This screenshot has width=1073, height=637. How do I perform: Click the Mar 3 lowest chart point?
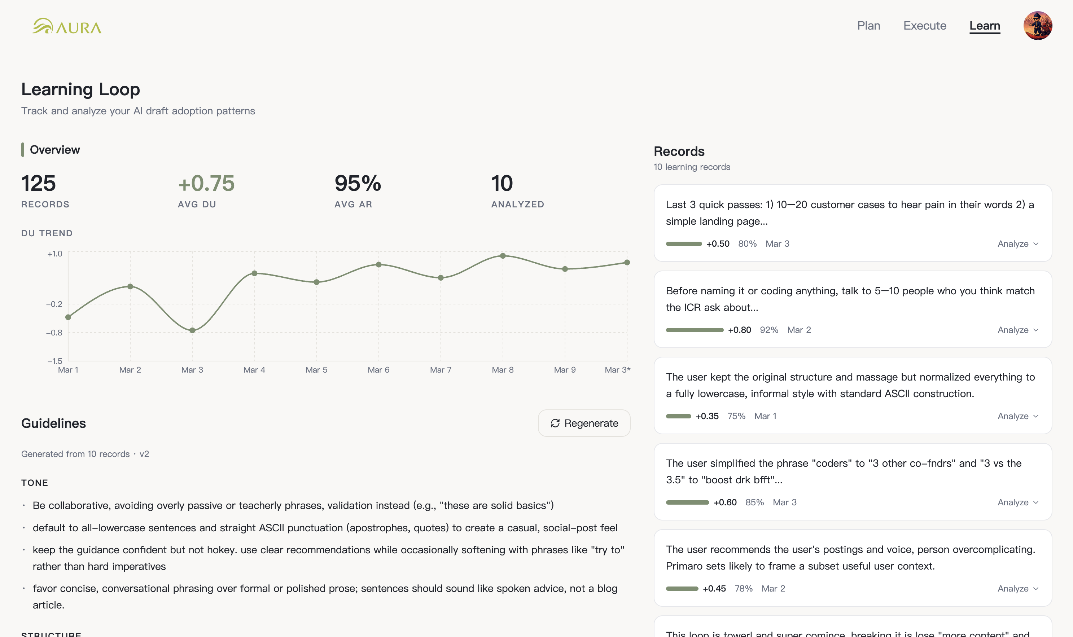[x=192, y=330]
